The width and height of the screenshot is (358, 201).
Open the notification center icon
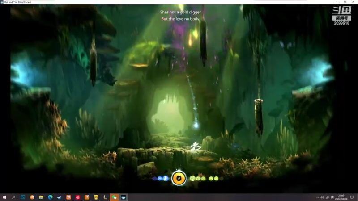click(x=352, y=197)
